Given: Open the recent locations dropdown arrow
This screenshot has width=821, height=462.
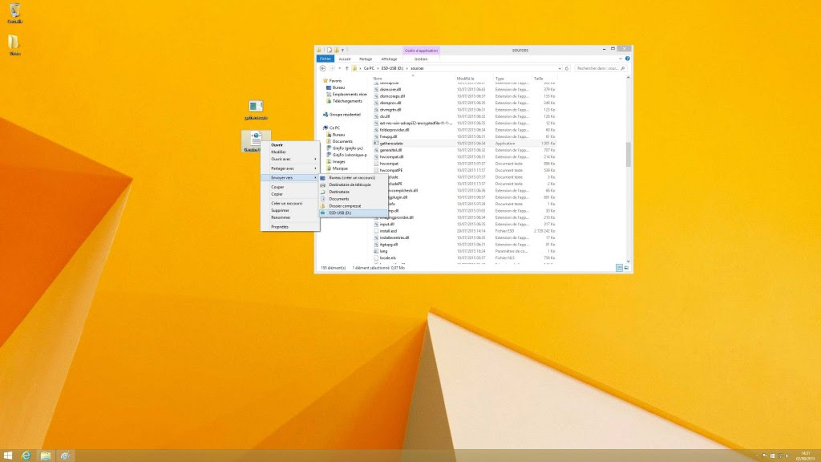Looking at the screenshot, I should click(339, 68).
